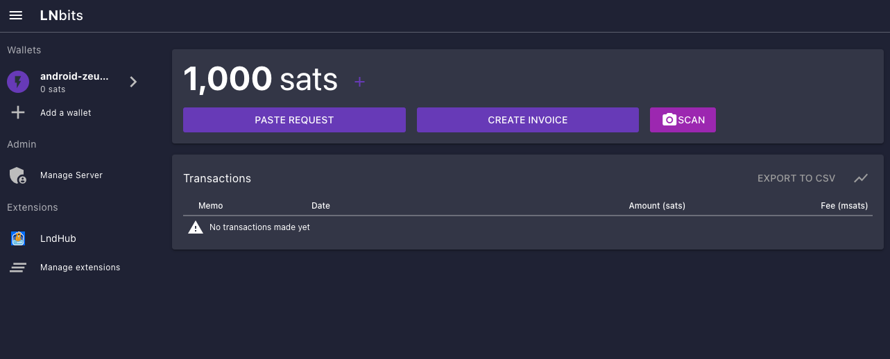This screenshot has height=359, width=890.
Task: Click the Manage Server shield icon
Action: pos(18,175)
